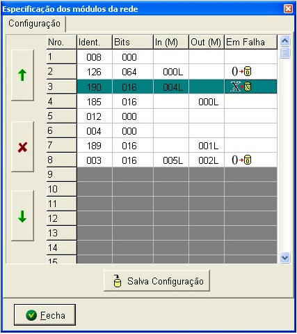This screenshot has width=297, height=334.
Task: Click the green down arrow button
Action: 22,216
